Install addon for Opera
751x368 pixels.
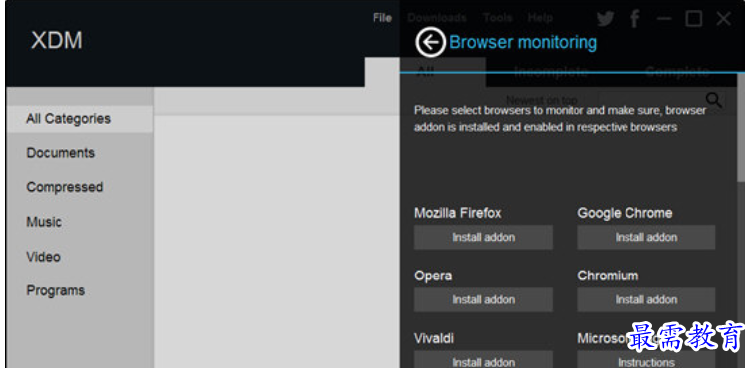click(483, 300)
